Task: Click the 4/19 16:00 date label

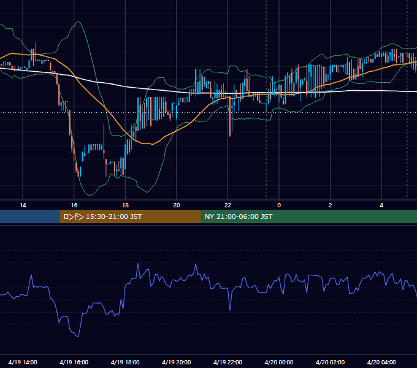Action: (74, 362)
